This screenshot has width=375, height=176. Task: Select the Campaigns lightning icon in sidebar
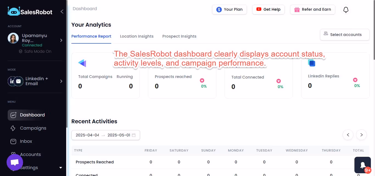click(13, 128)
